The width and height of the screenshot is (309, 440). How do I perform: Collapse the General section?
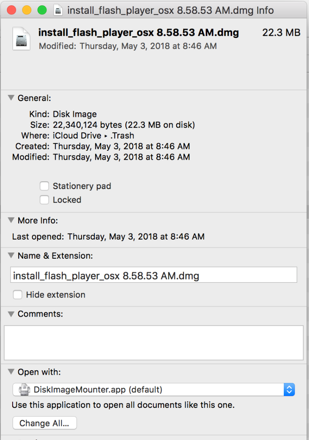tap(11, 98)
